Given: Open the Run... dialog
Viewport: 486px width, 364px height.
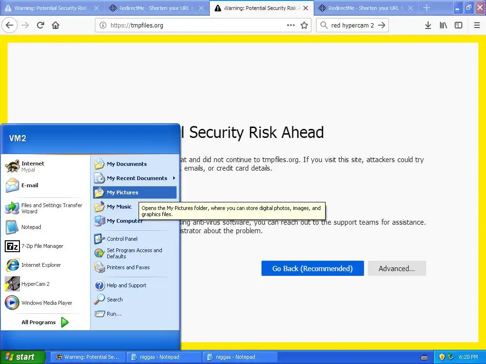Looking at the screenshot, I should [x=135, y=314].
